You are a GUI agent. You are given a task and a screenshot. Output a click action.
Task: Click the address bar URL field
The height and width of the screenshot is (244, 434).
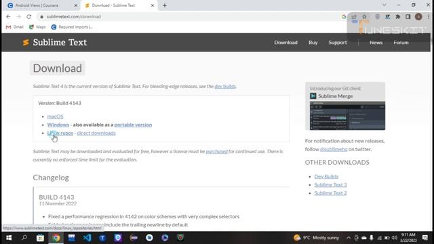191,16
